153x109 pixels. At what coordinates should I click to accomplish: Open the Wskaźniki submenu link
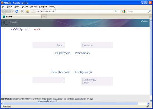point(88,45)
